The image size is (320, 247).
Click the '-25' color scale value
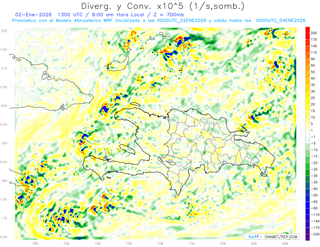pos(314,169)
